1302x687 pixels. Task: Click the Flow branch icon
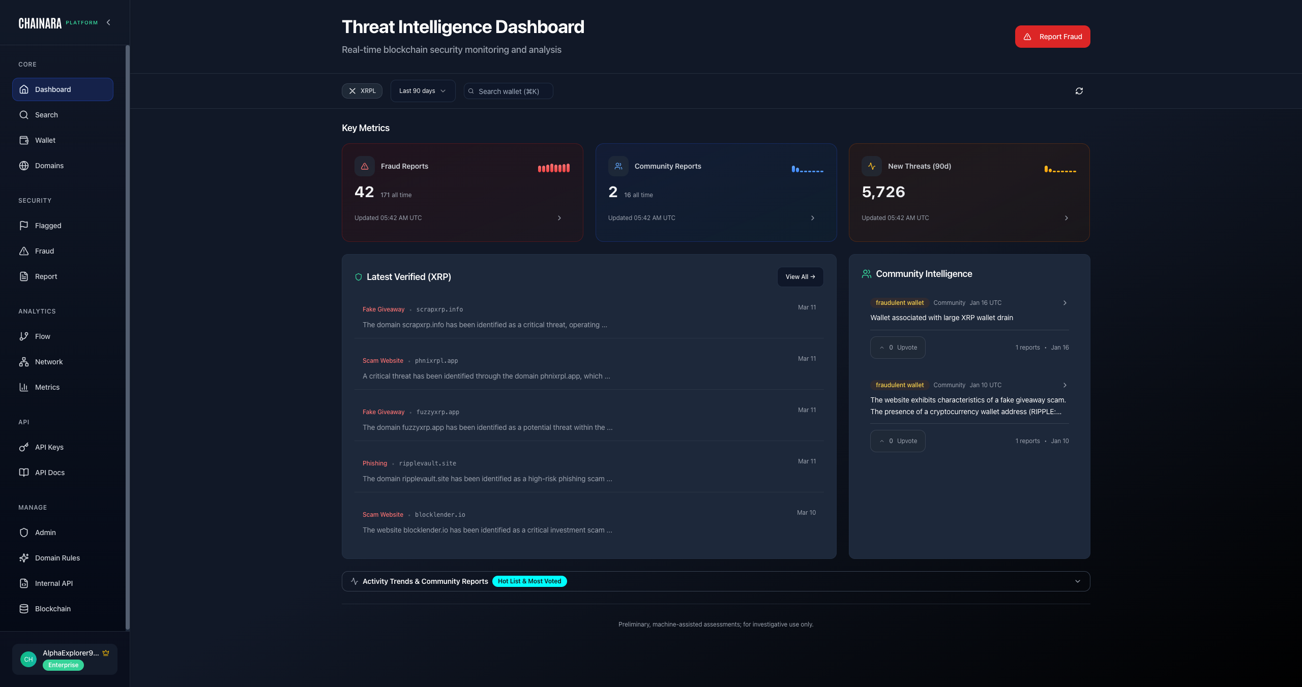click(24, 336)
